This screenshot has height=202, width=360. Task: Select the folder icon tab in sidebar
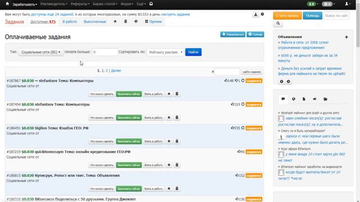[x=325, y=99]
